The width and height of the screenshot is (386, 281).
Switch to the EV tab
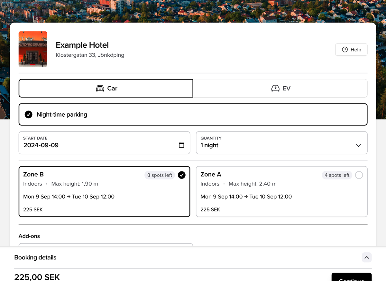(280, 88)
